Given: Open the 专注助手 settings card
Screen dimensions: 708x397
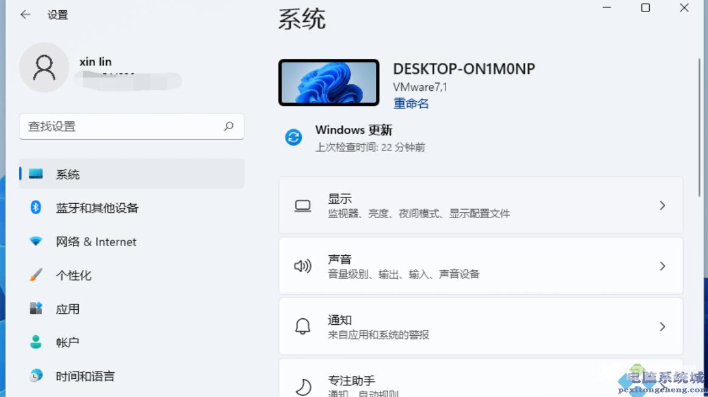Looking at the screenshot, I should pos(481,378).
